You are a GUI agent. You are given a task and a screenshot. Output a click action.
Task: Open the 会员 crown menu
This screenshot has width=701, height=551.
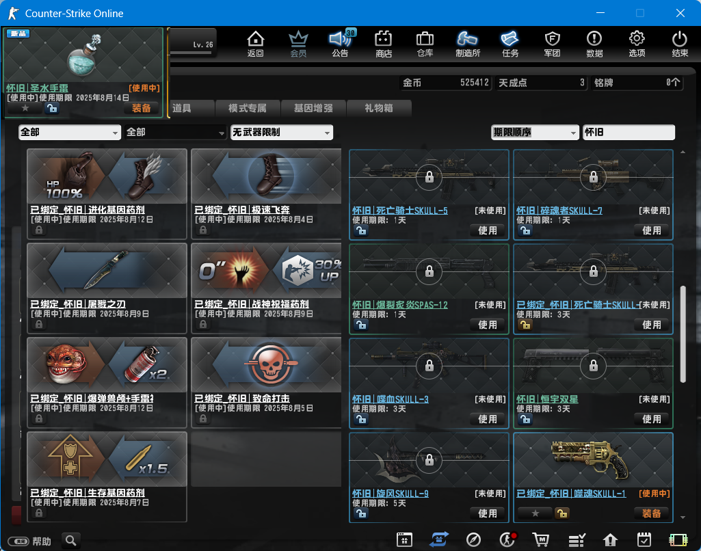click(x=298, y=44)
